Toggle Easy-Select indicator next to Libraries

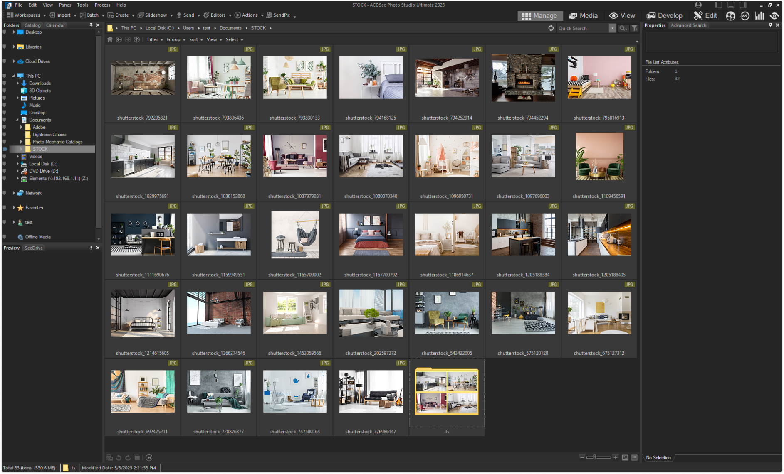pos(5,47)
